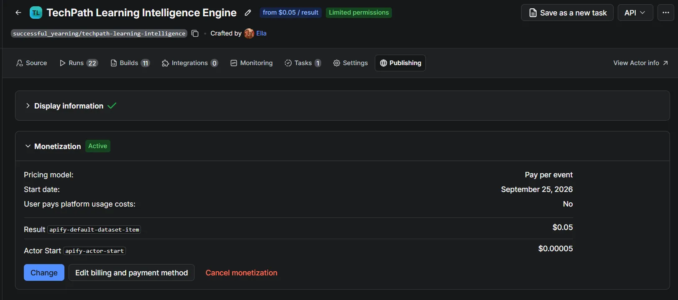Image resolution: width=678 pixels, height=300 pixels.
Task: Go to the Monitoring tab
Action: [x=251, y=63]
